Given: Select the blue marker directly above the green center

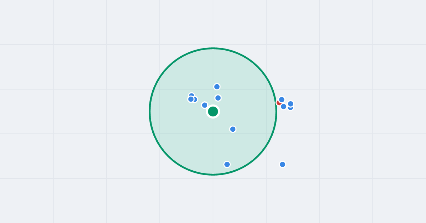Looking at the screenshot, I should coord(218,98).
